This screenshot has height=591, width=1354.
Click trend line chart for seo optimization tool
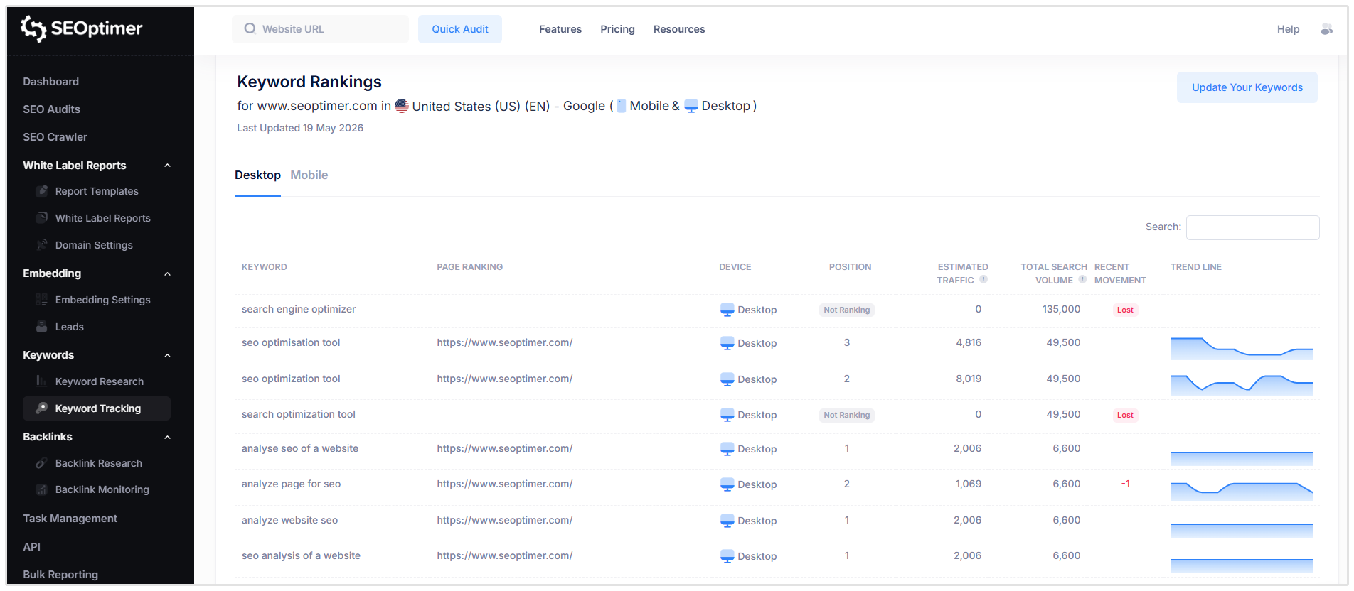pos(1242,385)
